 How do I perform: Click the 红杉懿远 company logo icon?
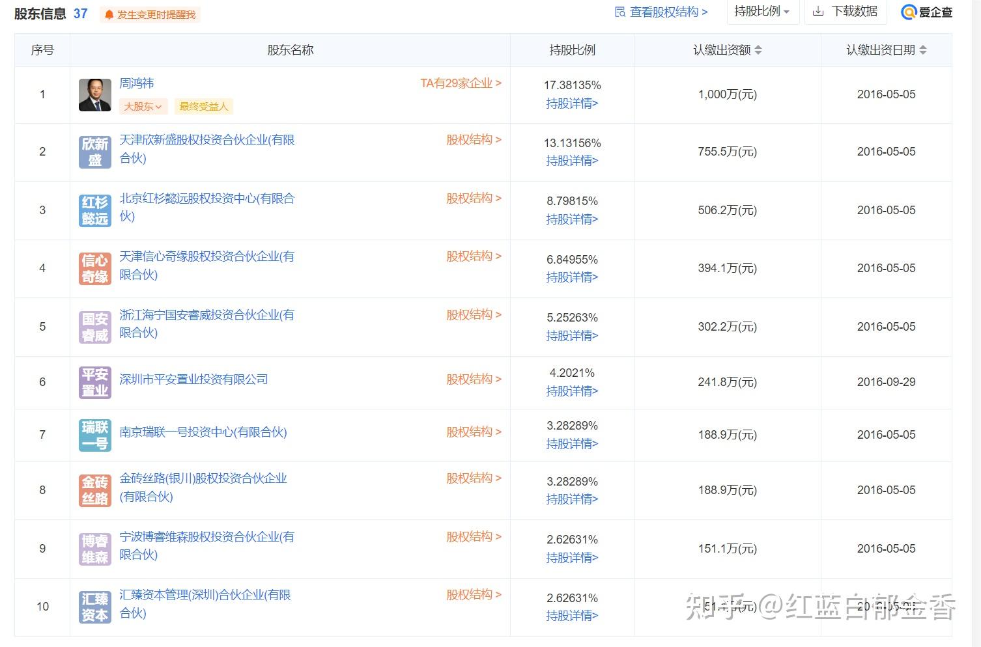(95, 210)
